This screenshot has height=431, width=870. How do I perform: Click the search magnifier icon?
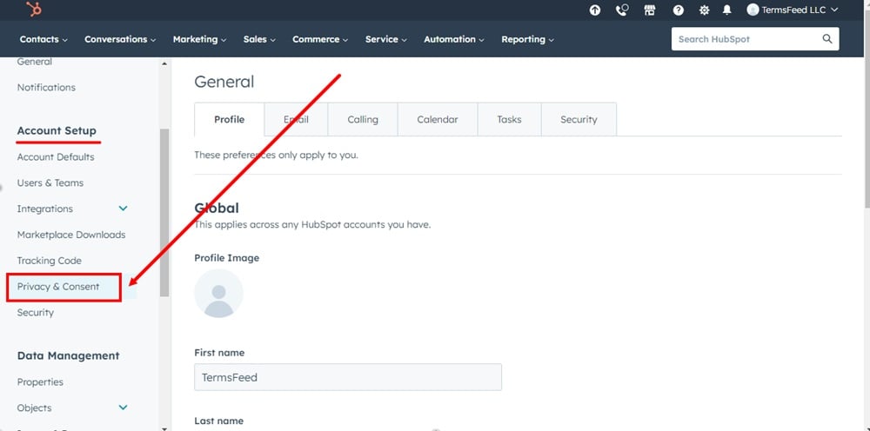coord(827,39)
